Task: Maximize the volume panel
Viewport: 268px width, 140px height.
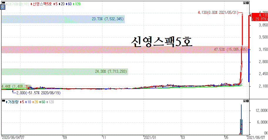Action: point(245,101)
